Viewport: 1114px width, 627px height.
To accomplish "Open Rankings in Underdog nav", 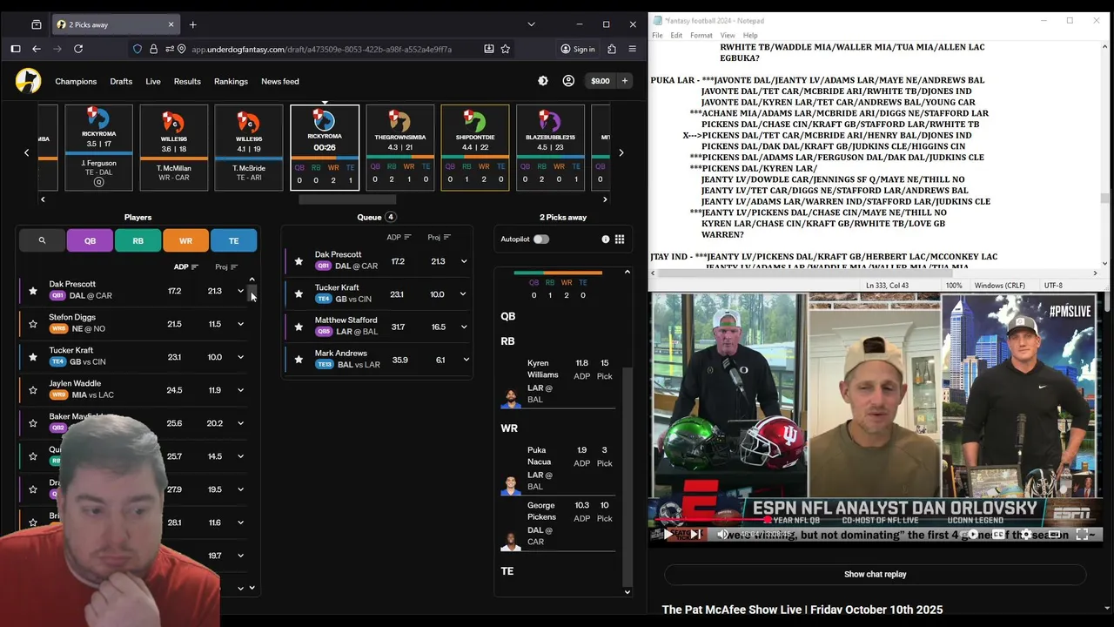I will point(231,81).
